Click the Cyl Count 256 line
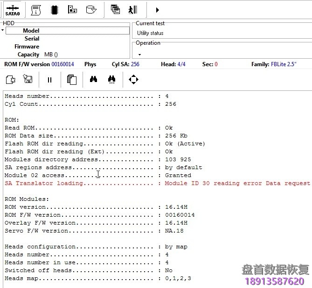The height and width of the screenshot is (288, 312). tap(90, 104)
